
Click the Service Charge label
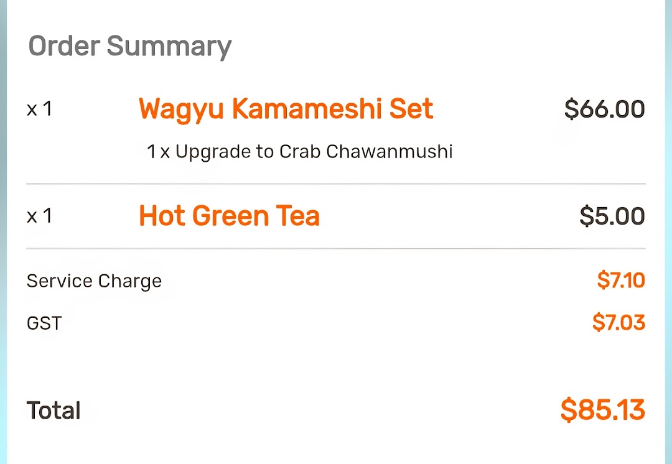point(94,281)
